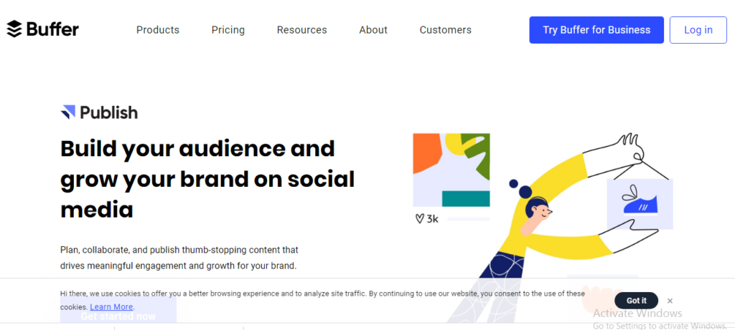Click the Try Buffer for Business button

596,30
